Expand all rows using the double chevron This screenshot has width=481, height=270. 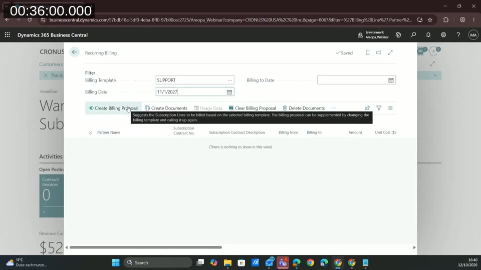90,133
